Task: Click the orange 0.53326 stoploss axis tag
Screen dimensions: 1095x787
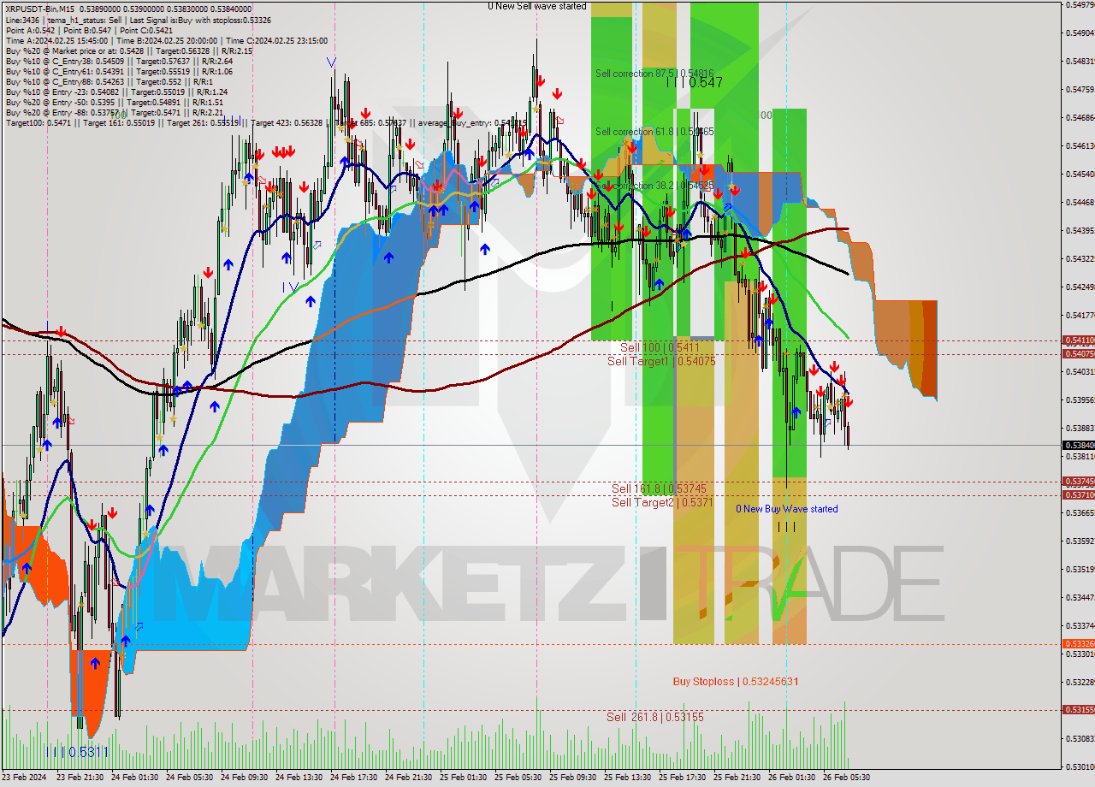Action: pos(1078,643)
